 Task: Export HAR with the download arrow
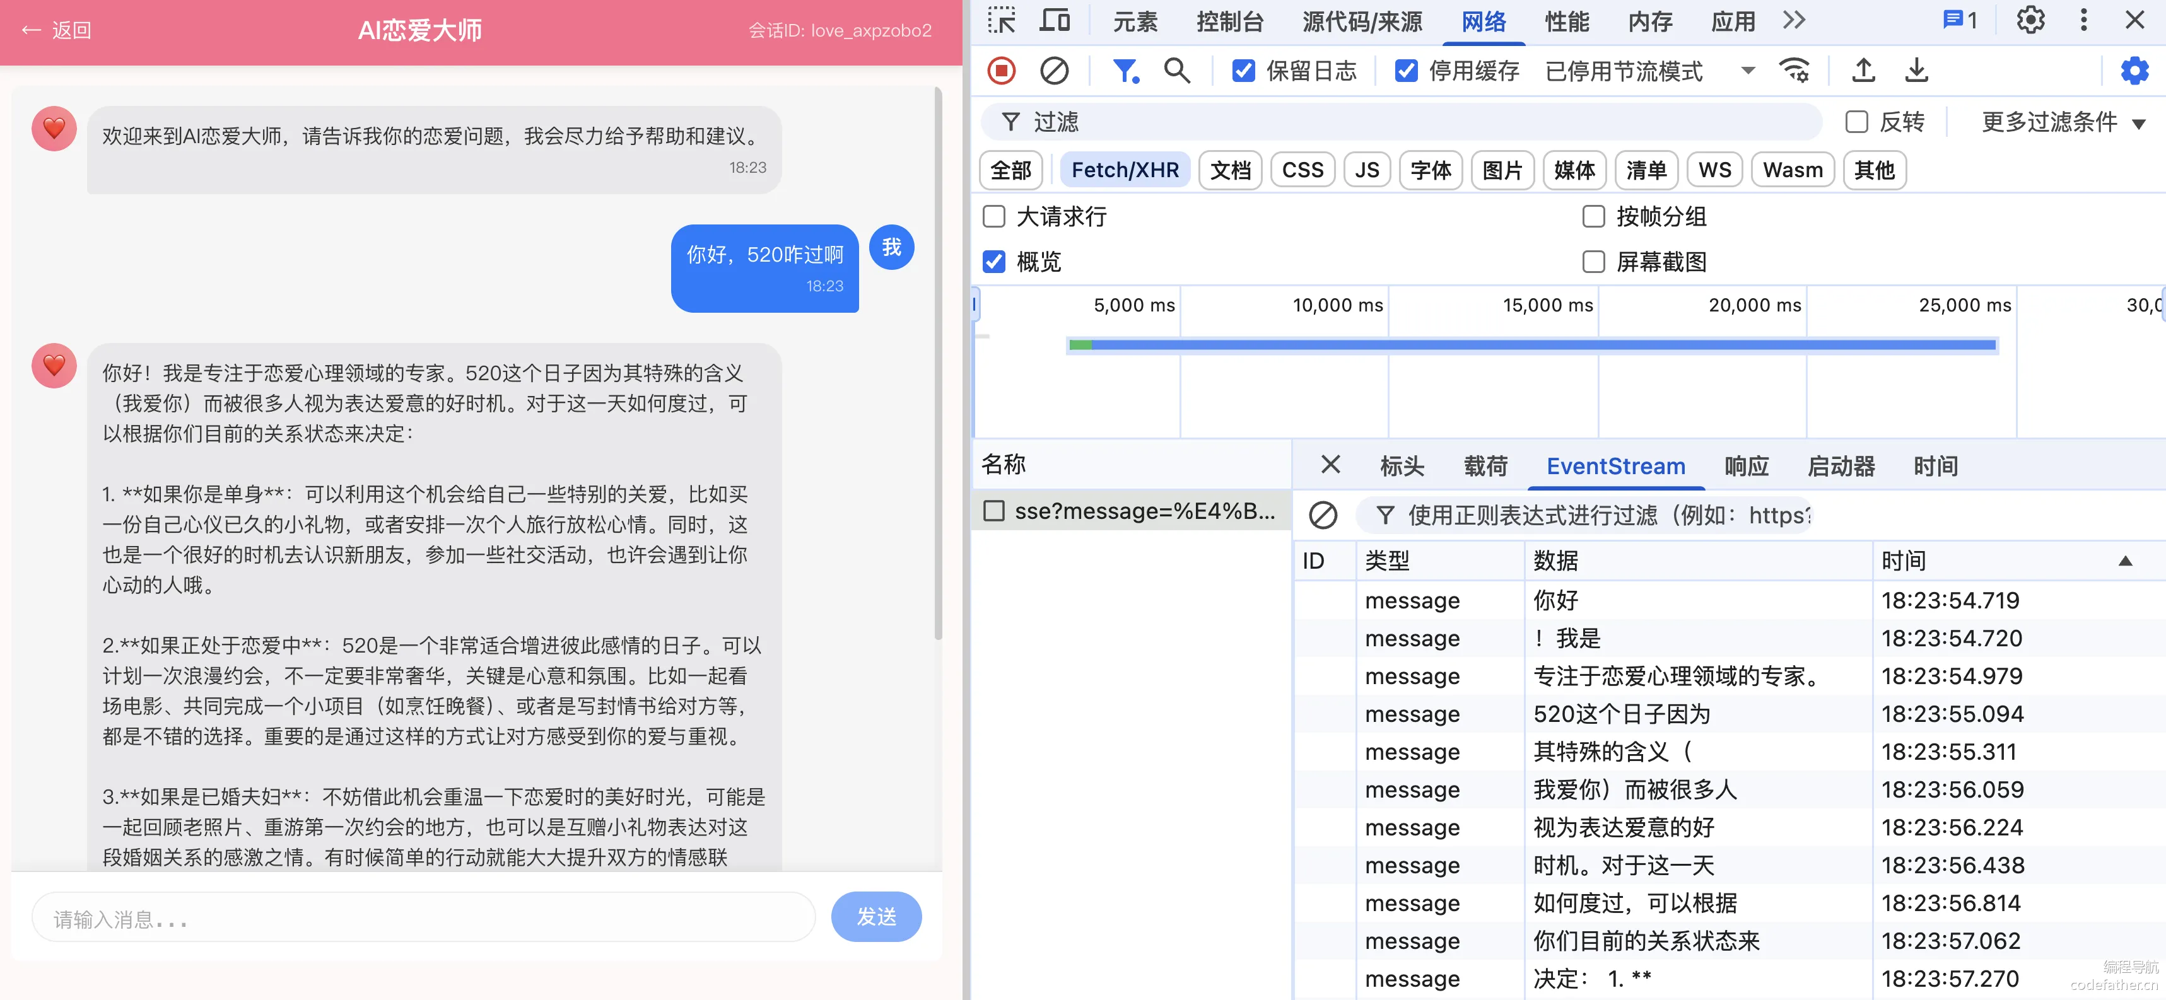coord(1916,71)
